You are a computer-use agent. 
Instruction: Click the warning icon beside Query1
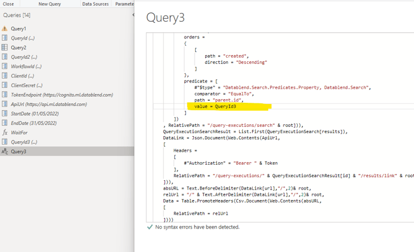click(4, 28)
